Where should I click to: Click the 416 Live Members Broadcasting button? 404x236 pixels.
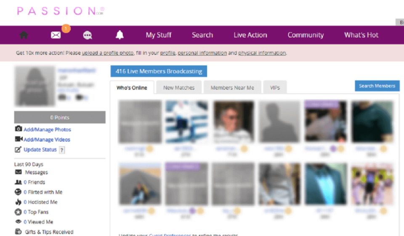click(159, 72)
